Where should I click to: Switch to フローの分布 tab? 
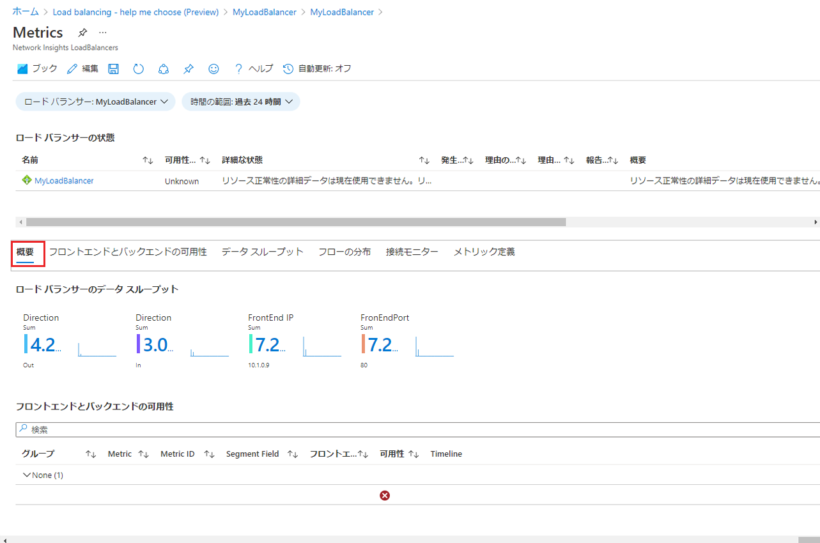(x=344, y=252)
